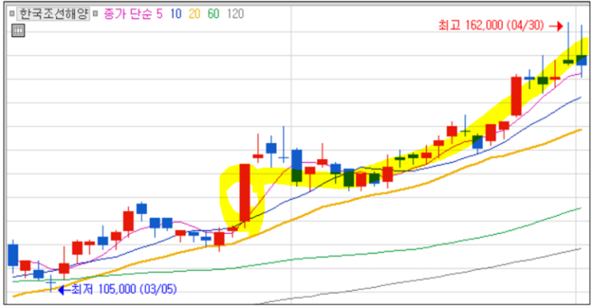Click the tall red candle circled in yellow
The width and height of the screenshot is (593, 306).
pyautogui.click(x=245, y=193)
